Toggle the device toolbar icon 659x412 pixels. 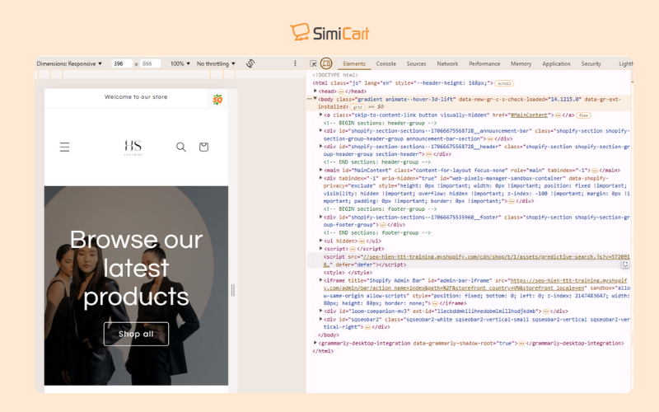coord(326,63)
